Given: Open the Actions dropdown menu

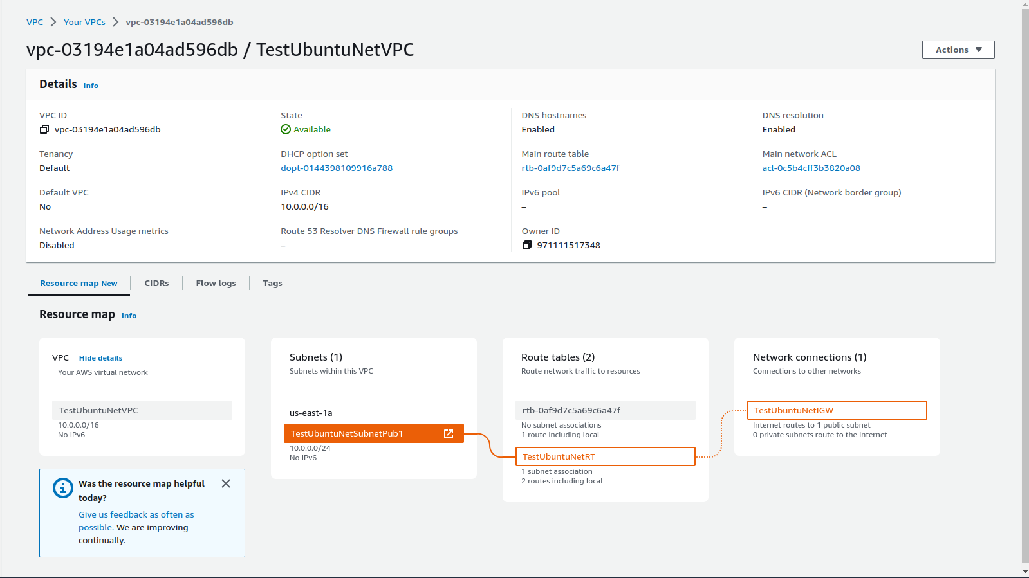Looking at the screenshot, I should [958, 50].
